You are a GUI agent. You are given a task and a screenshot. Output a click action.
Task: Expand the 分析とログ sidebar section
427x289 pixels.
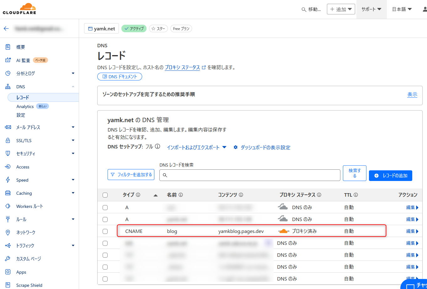[73, 73]
